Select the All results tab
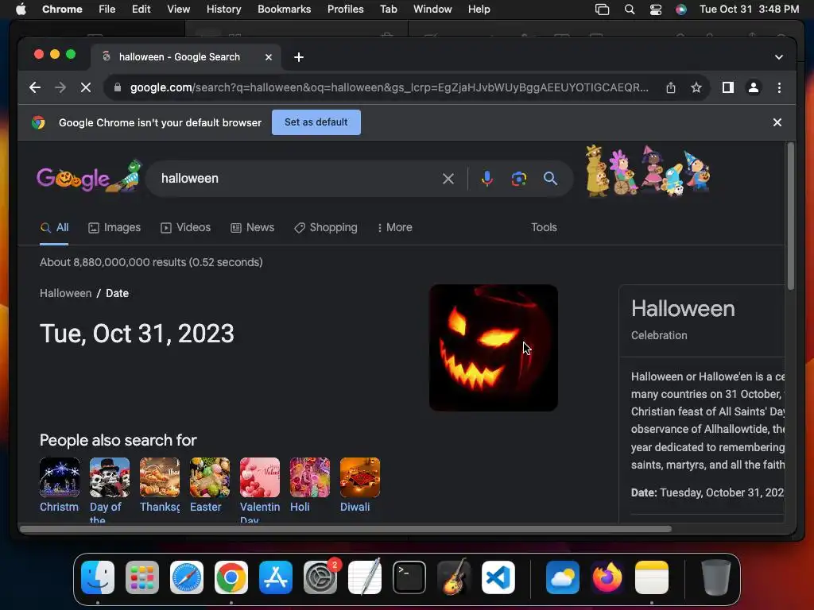Viewport: 814px width, 610px height. click(55, 228)
